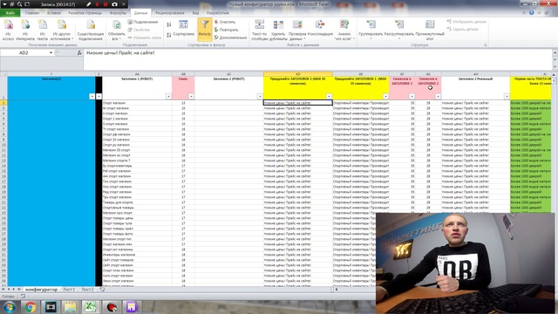This screenshot has width=558, height=314.
Task: Insert a new sheet after Лист2
Action: [102, 290]
